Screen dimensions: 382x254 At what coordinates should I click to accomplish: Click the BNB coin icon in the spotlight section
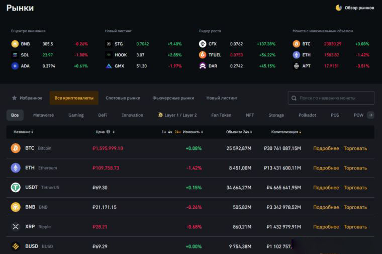(15, 44)
